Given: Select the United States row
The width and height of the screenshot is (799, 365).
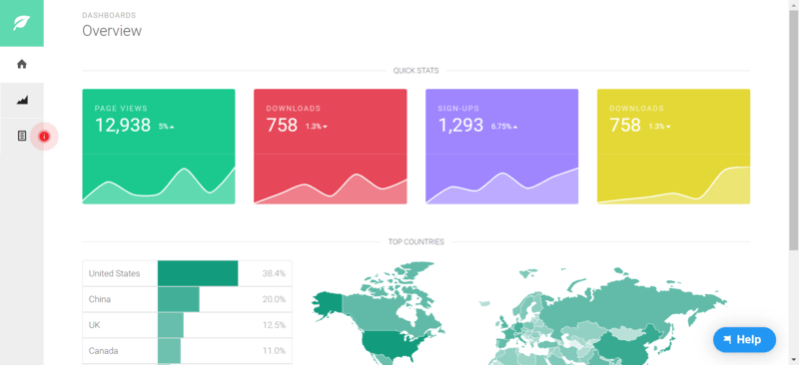Looking at the screenshot, I should (187, 273).
